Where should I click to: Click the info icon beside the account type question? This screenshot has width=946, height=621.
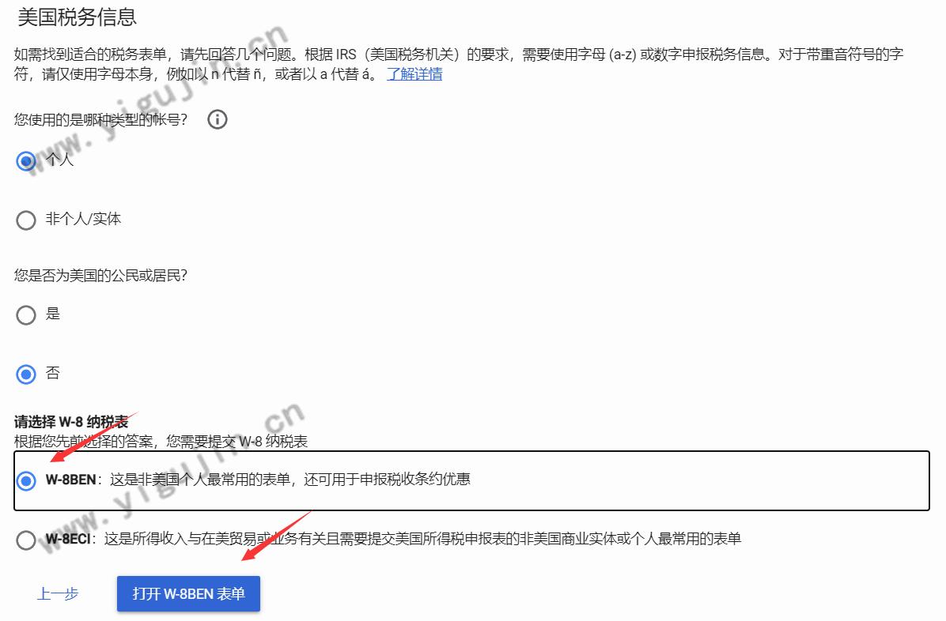coord(217,119)
